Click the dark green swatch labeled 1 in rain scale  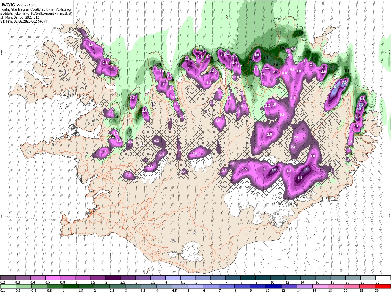pos(70,287)
